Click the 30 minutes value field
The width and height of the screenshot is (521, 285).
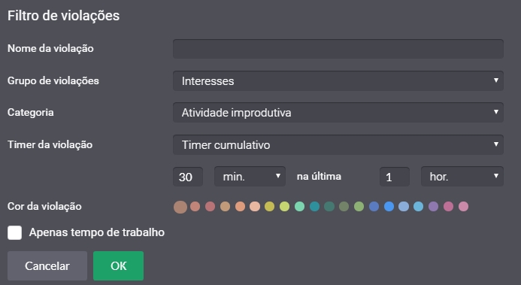coord(188,177)
